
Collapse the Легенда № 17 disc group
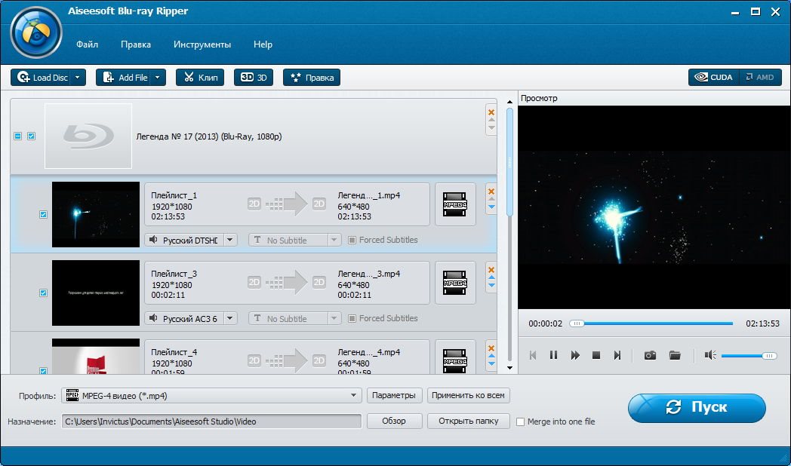[17, 136]
